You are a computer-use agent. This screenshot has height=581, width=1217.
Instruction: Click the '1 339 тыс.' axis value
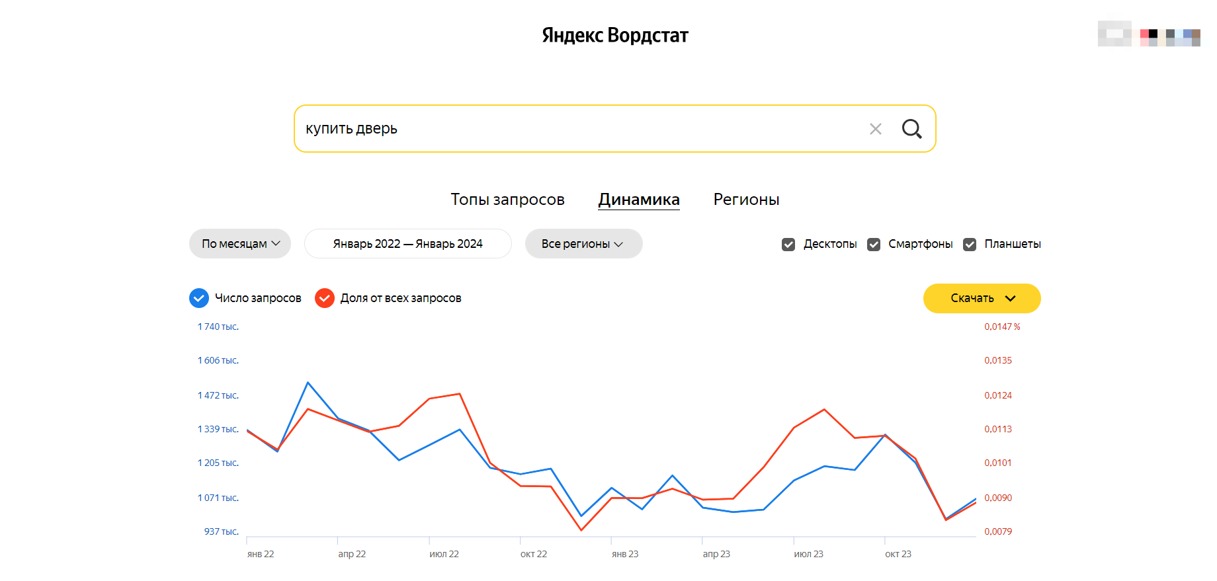click(x=218, y=429)
